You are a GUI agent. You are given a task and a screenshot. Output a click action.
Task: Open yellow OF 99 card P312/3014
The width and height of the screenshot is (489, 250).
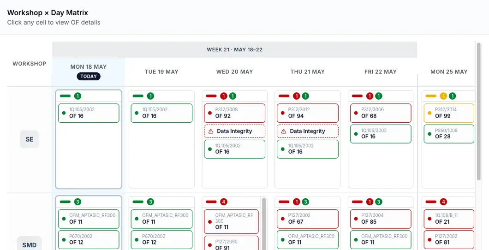pos(449,113)
